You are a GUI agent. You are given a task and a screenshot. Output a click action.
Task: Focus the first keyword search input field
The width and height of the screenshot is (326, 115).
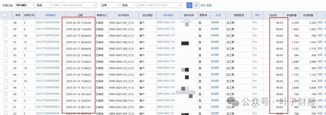[x=73, y=5]
